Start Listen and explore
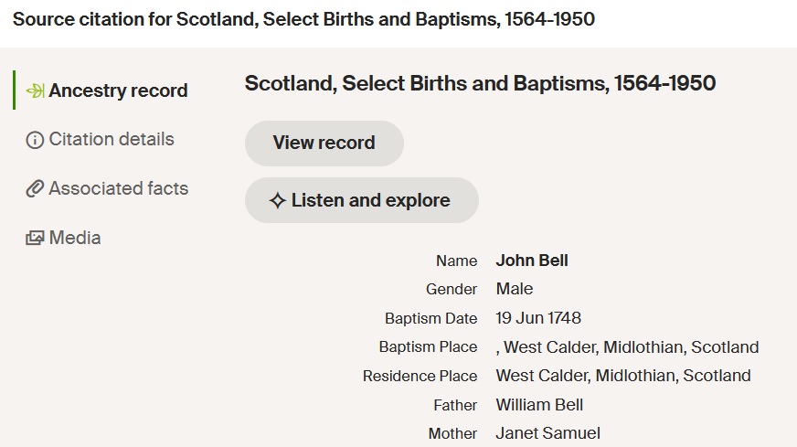Image resolution: width=797 pixels, height=447 pixels. click(x=361, y=200)
